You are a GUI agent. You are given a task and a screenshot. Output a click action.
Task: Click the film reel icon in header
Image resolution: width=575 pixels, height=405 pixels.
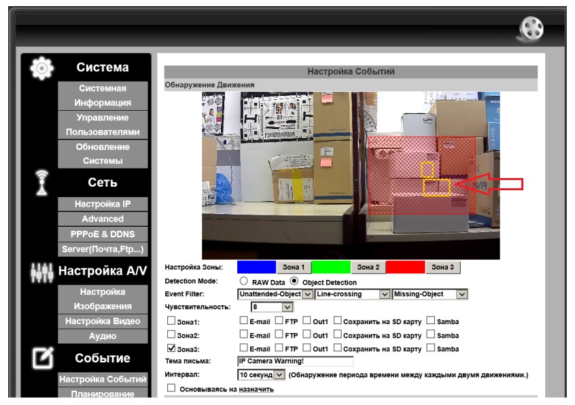pos(531,29)
